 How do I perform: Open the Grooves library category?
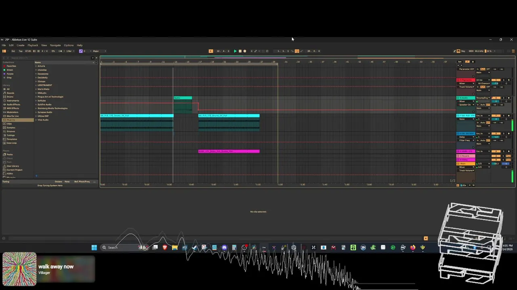click(x=11, y=131)
